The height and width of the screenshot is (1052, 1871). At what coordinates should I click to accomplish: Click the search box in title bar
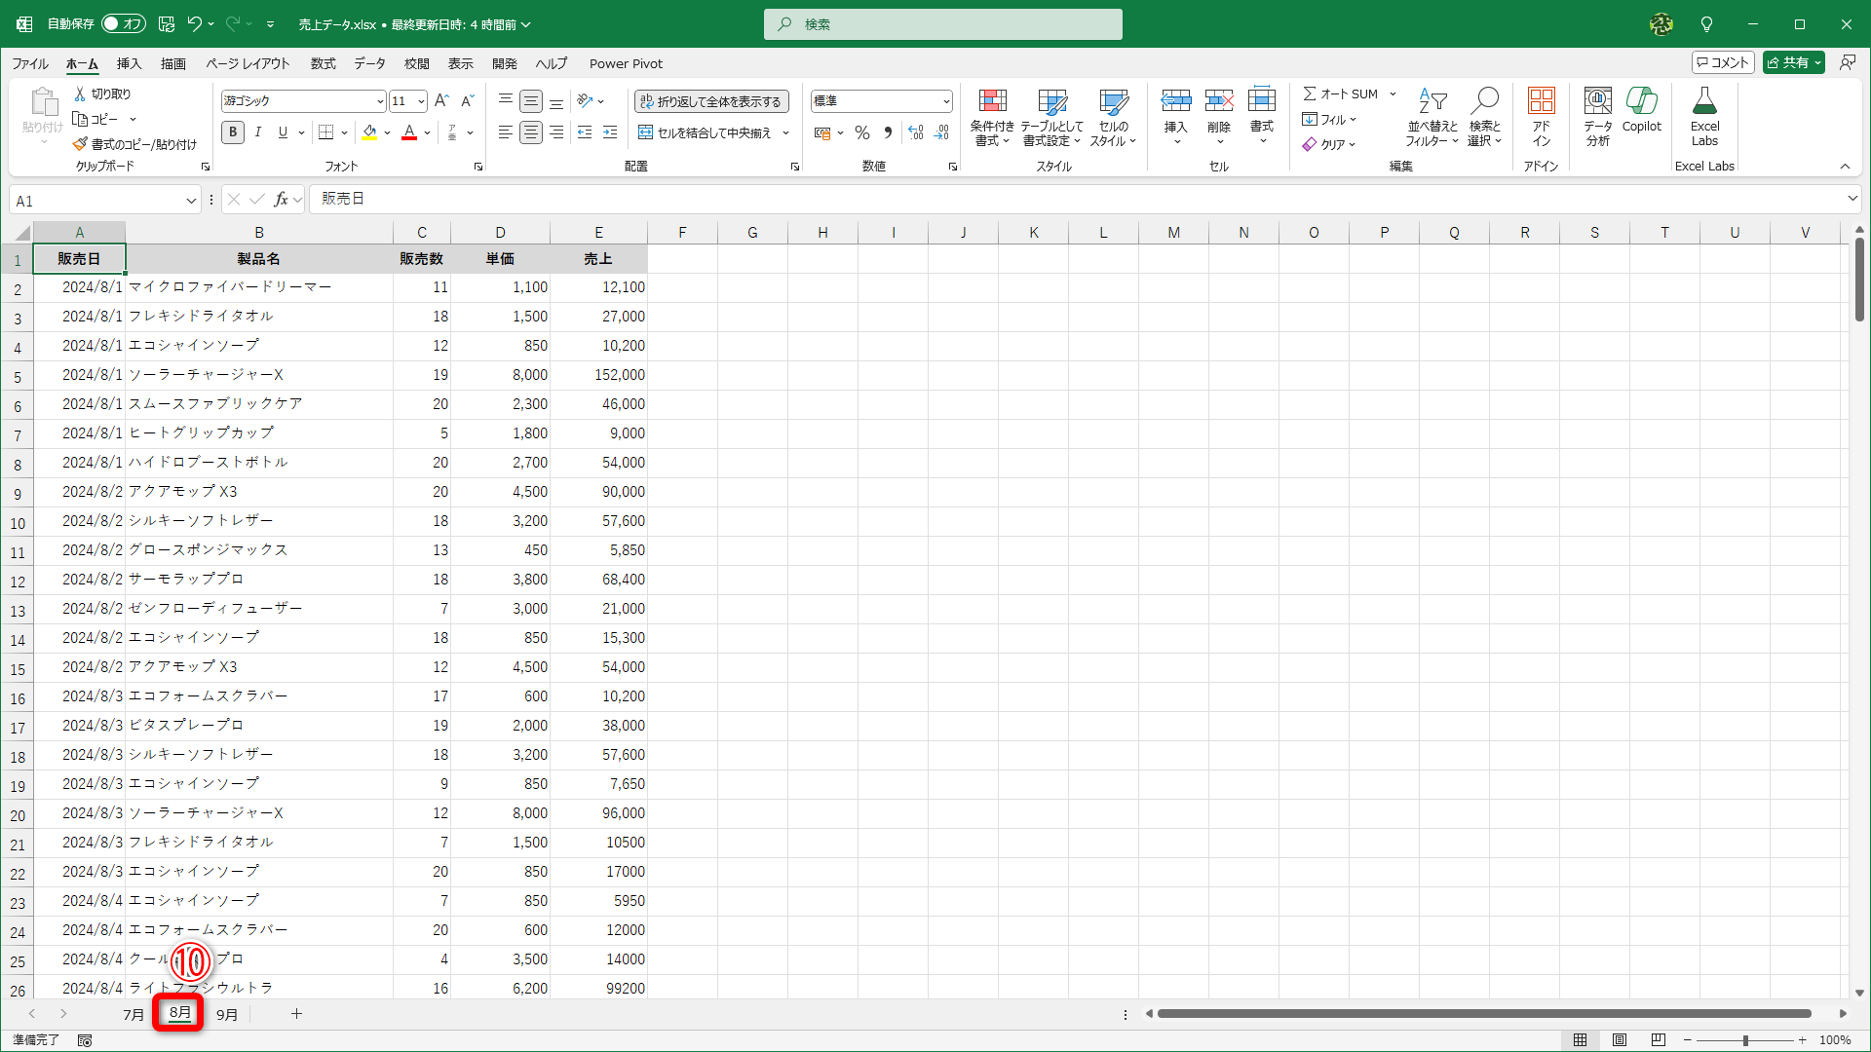pos(942,24)
